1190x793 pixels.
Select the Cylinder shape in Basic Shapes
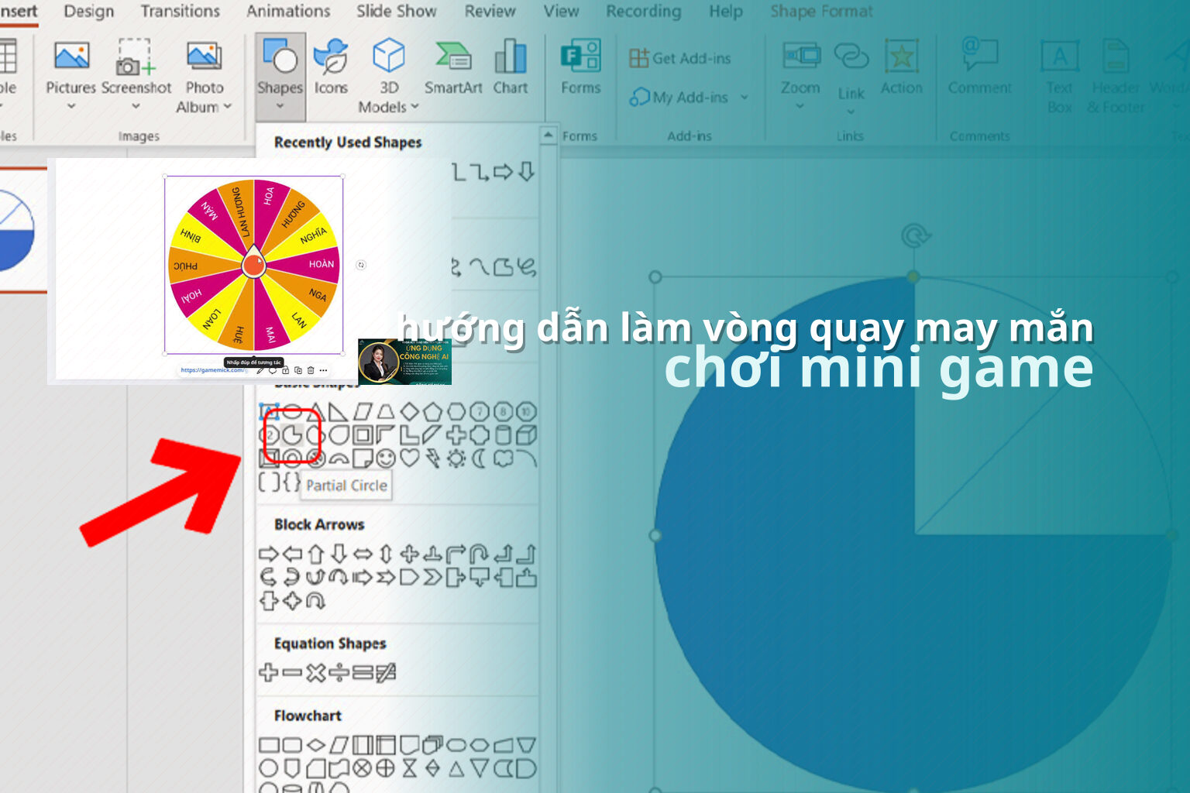point(504,435)
